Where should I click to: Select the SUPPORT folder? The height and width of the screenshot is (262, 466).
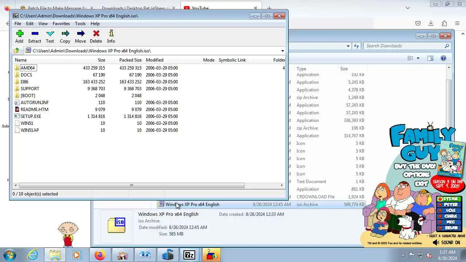pyautogui.click(x=30, y=89)
